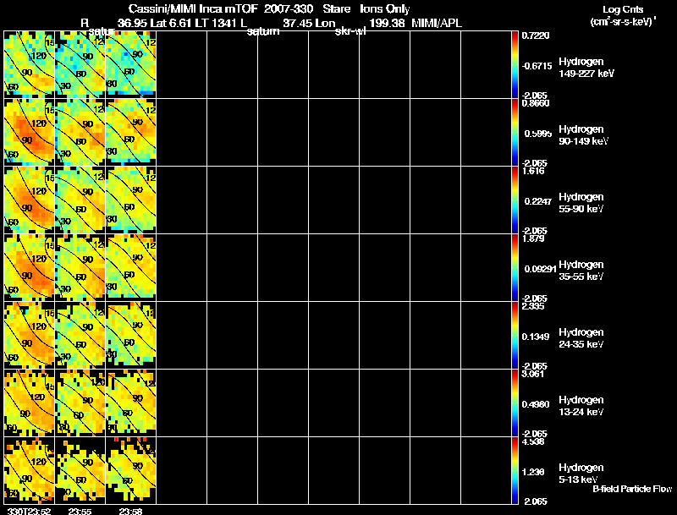Select the 13-24 keV panel at 330T23:52

click(30, 403)
